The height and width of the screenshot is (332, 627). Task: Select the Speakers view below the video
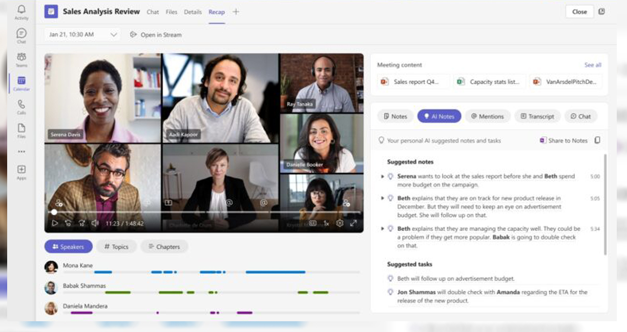(x=68, y=246)
